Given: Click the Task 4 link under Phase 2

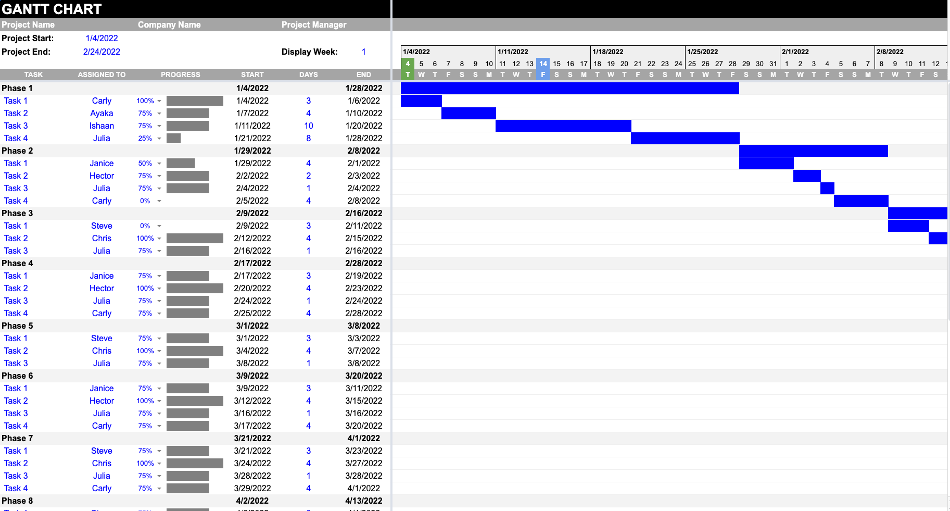Looking at the screenshot, I should tap(16, 201).
